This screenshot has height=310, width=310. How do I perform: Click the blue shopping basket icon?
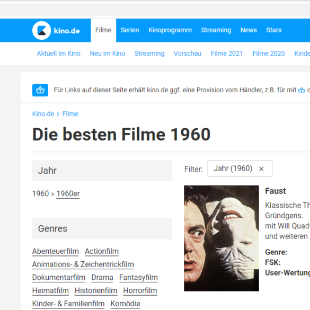[40, 90]
